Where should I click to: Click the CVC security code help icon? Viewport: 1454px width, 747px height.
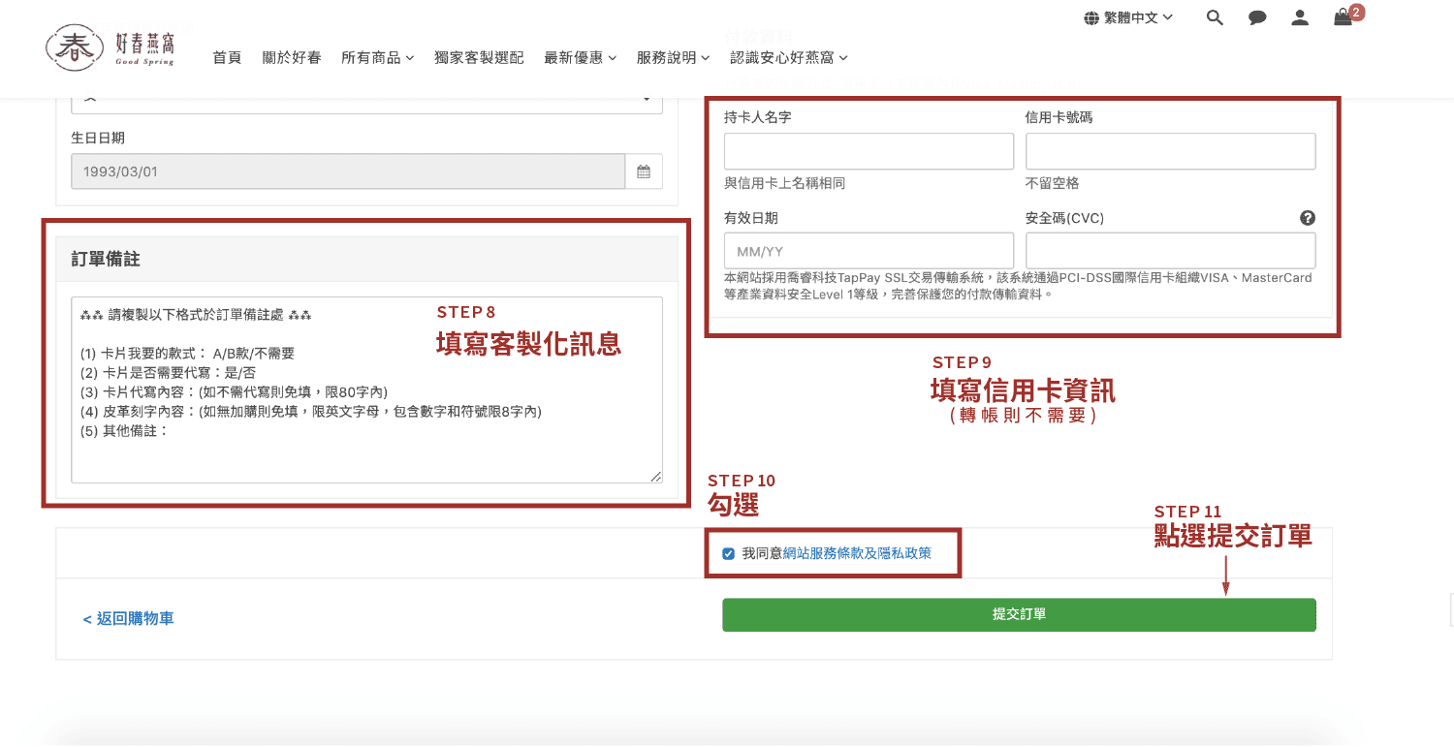coord(1307,218)
